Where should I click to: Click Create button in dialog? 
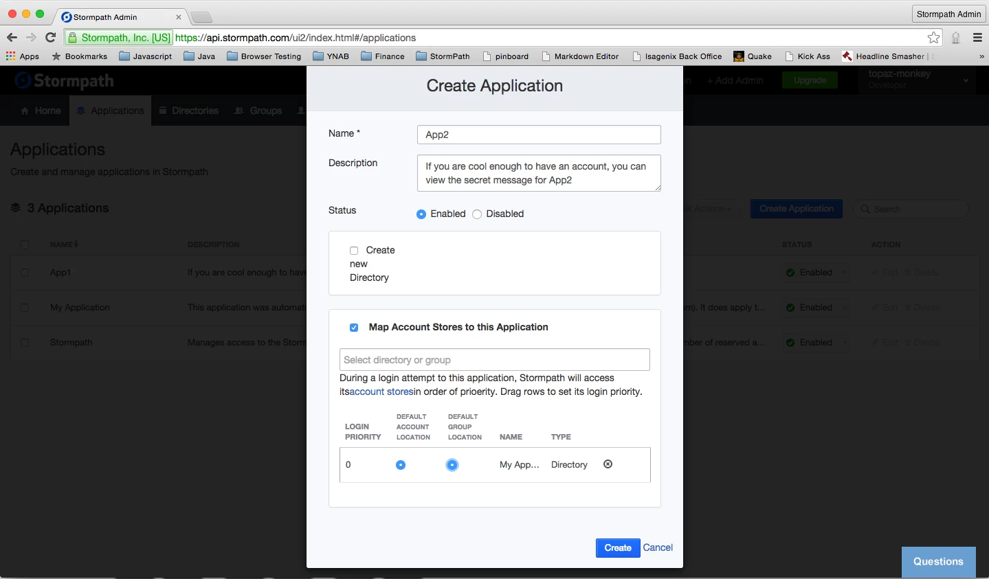618,548
